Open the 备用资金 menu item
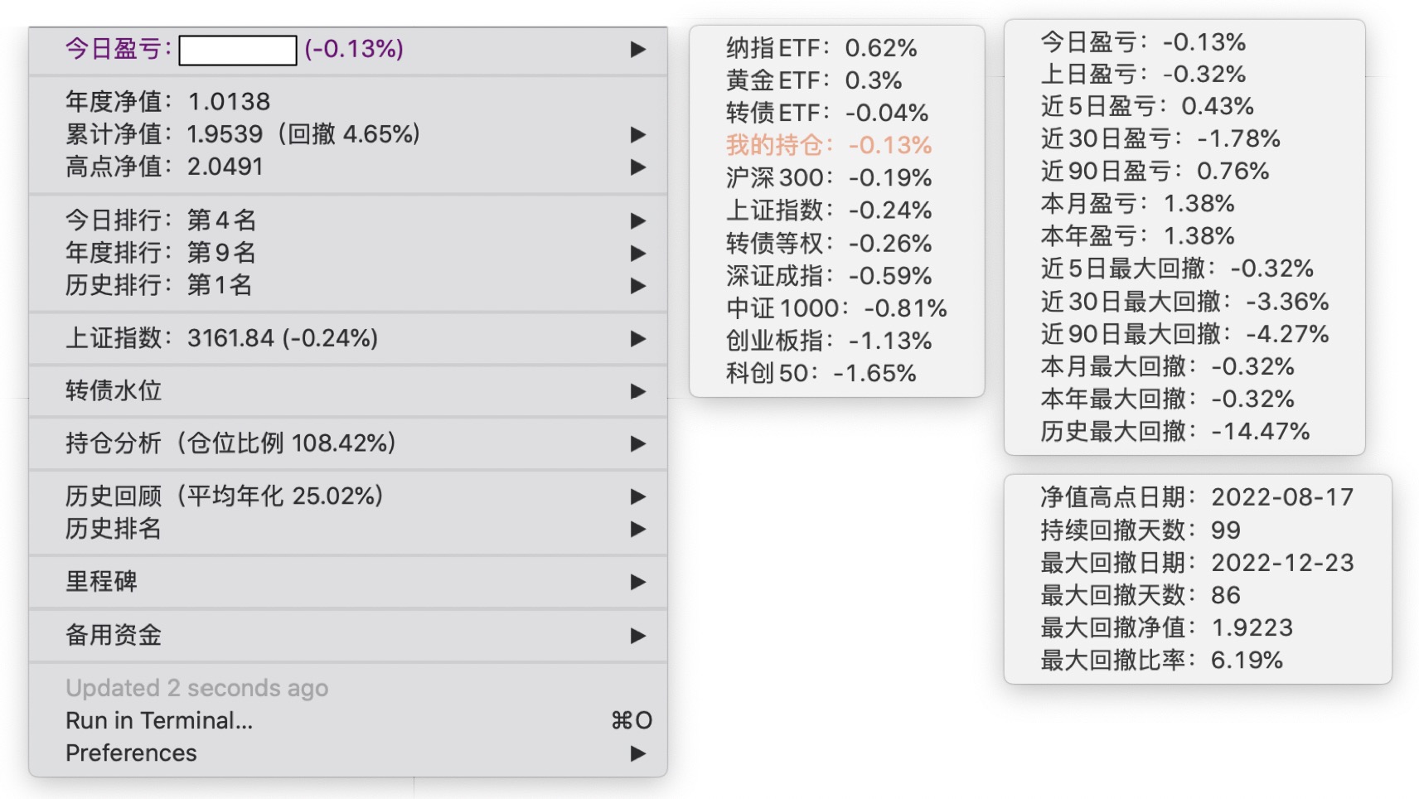 click(x=114, y=635)
